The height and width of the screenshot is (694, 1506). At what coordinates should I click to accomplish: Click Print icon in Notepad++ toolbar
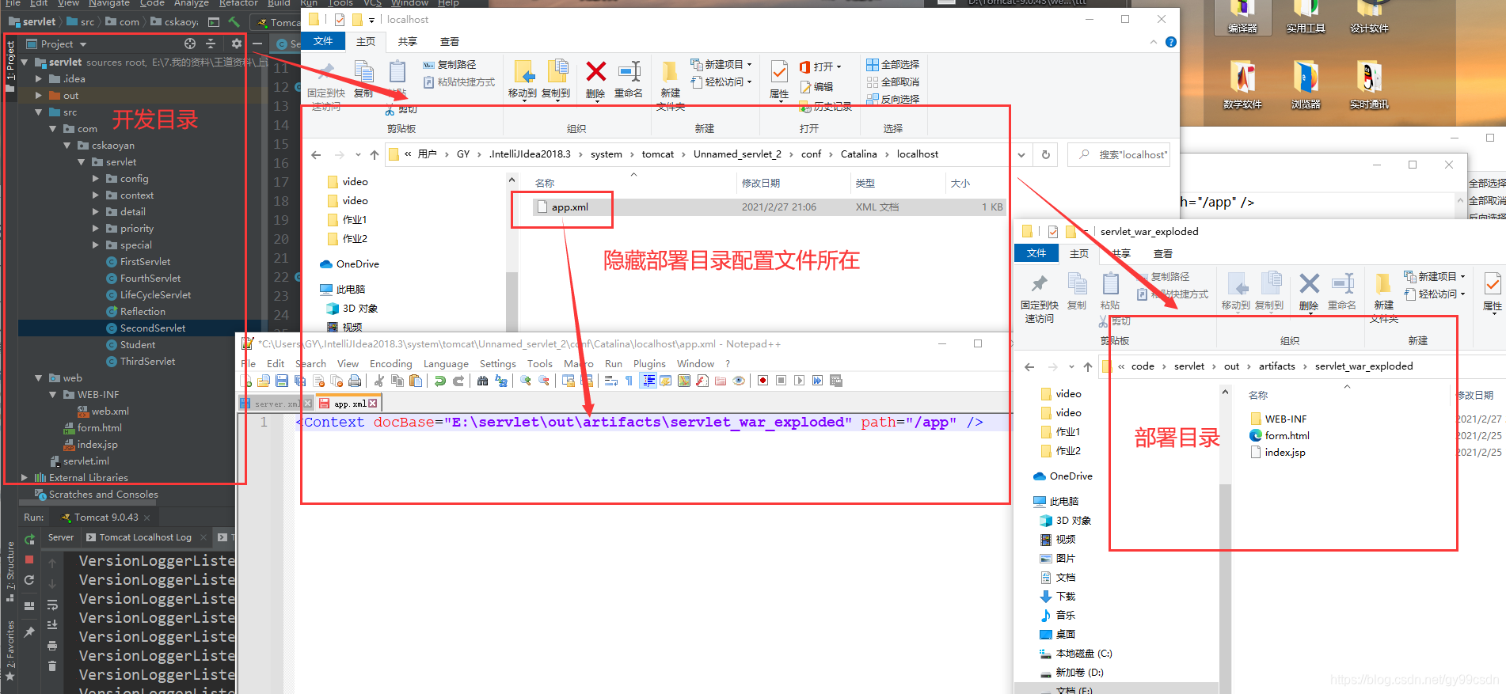point(354,381)
